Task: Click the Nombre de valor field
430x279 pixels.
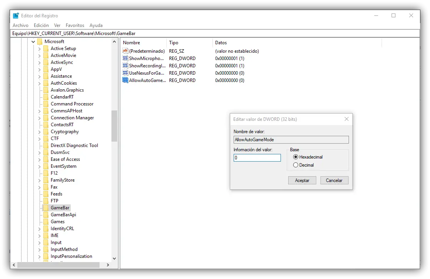Action: pyautogui.click(x=291, y=139)
